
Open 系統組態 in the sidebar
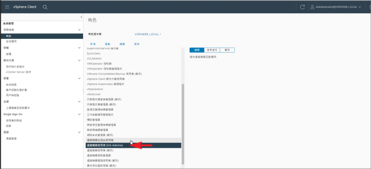(x=11, y=85)
